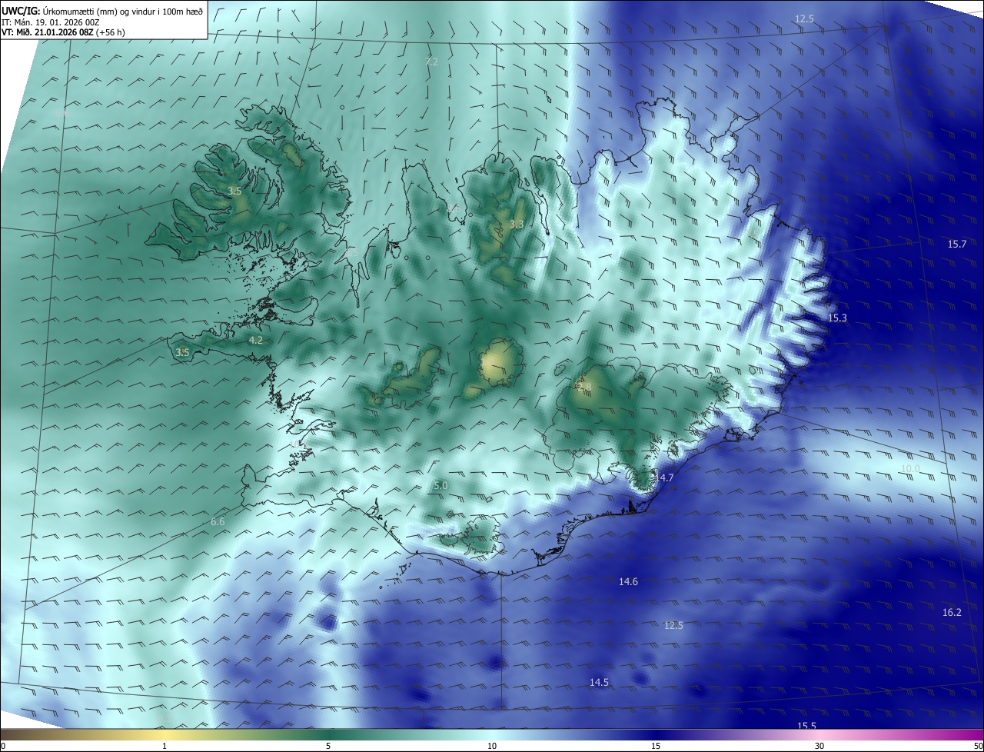Click the 5.0 value label in south Iceland
This screenshot has width=984, height=752.
440,486
